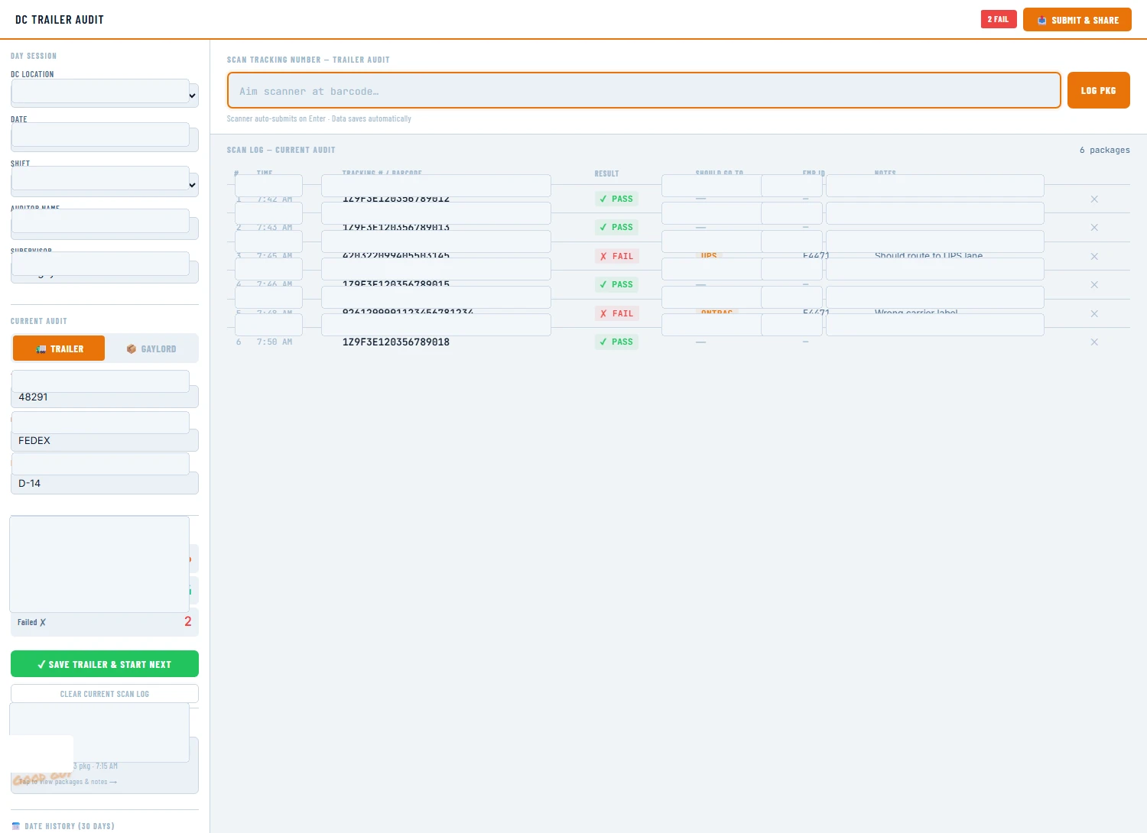Screen dimensions: 1147x833
Task: Click the 7:50 AM time cell
Action: [275, 342]
